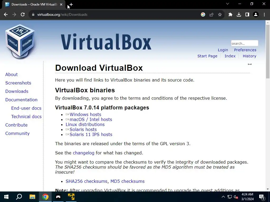Download the Solaris hosts package
Viewport: 270px width, 202px height.
83,129
